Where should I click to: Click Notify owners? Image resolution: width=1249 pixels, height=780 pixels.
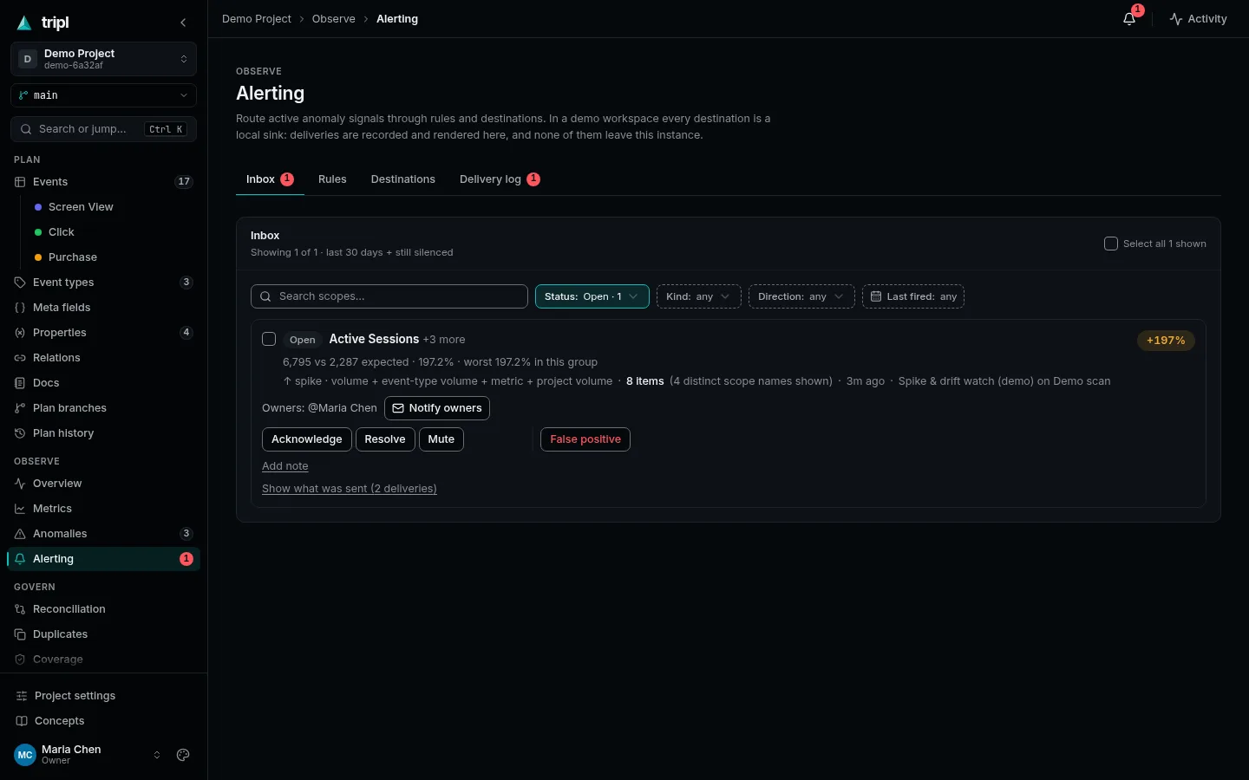coord(437,408)
